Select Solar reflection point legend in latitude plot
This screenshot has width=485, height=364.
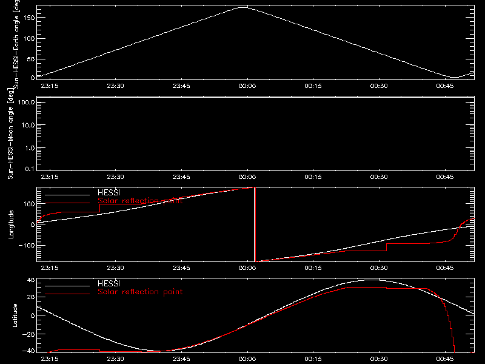pos(140,292)
